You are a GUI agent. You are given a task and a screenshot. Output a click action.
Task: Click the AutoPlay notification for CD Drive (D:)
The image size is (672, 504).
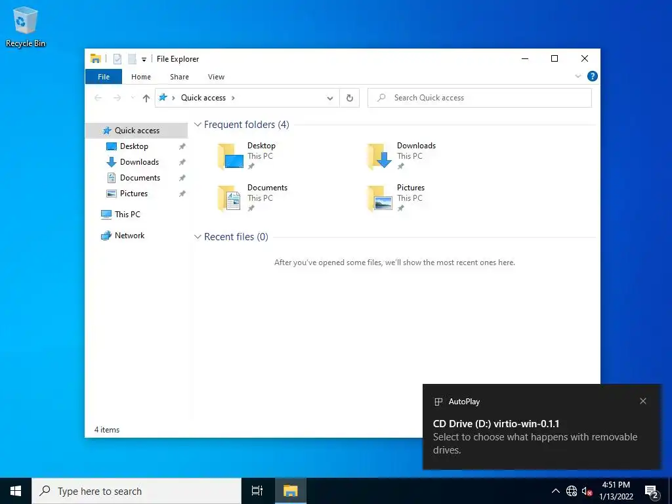point(542,427)
